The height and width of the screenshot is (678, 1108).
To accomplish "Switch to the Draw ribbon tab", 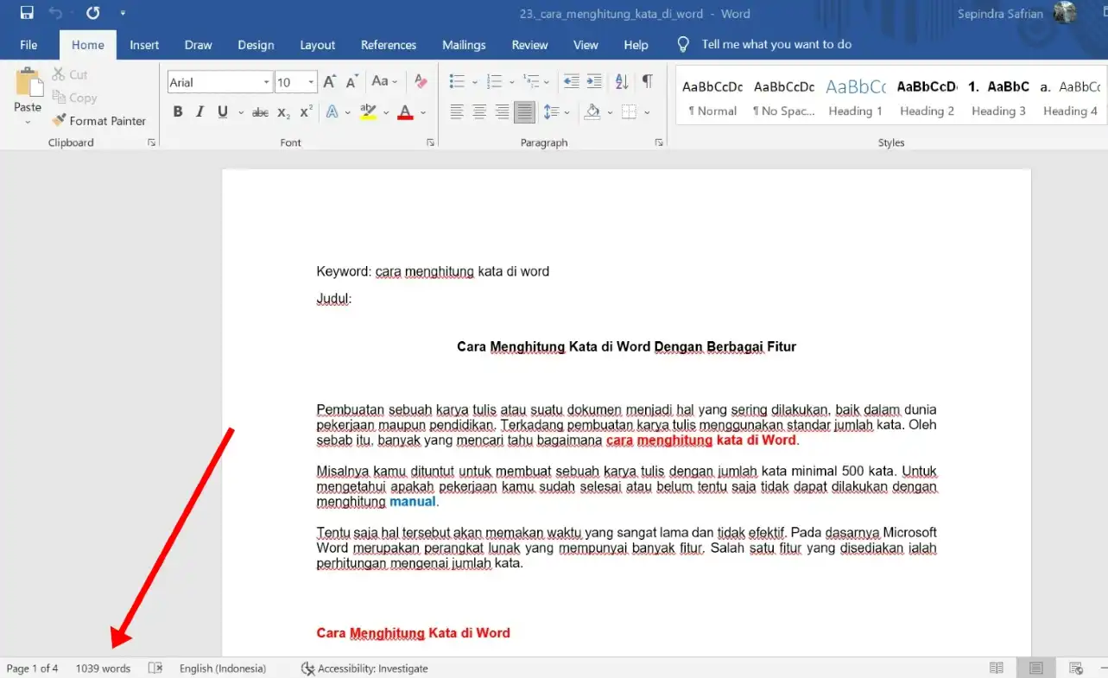I will 199,45.
